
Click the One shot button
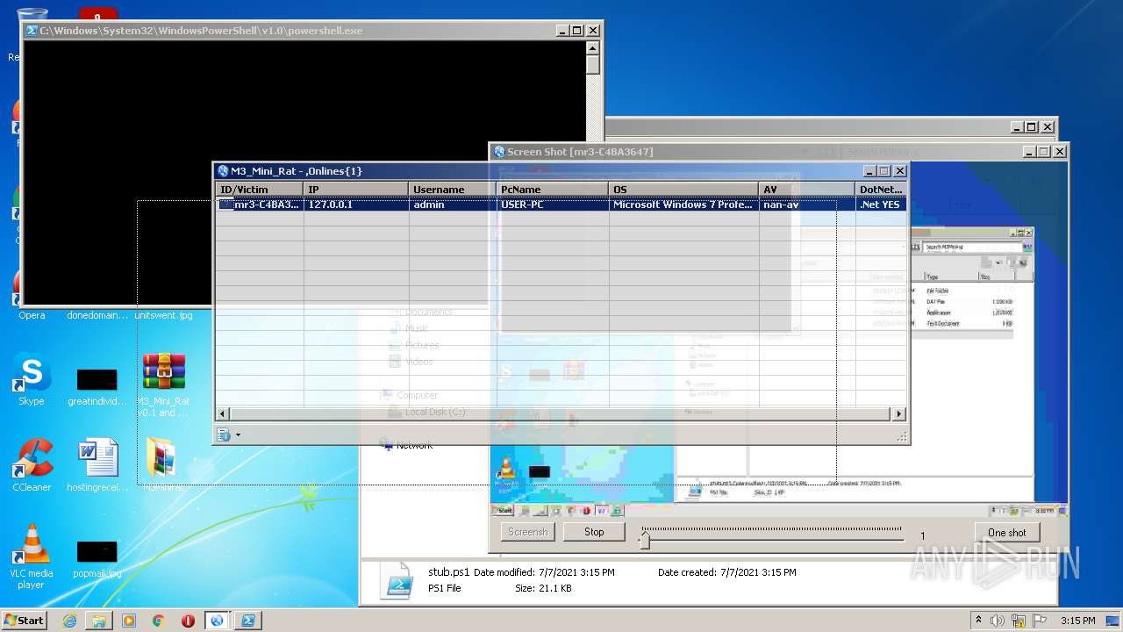[1006, 533]
